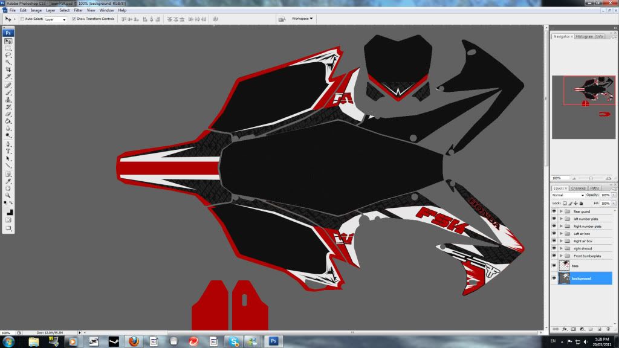The height and width of the screenshot is (348, 619).
Task: Select the Slice tool
Action: pyautogui.click(x=8, y=77)
